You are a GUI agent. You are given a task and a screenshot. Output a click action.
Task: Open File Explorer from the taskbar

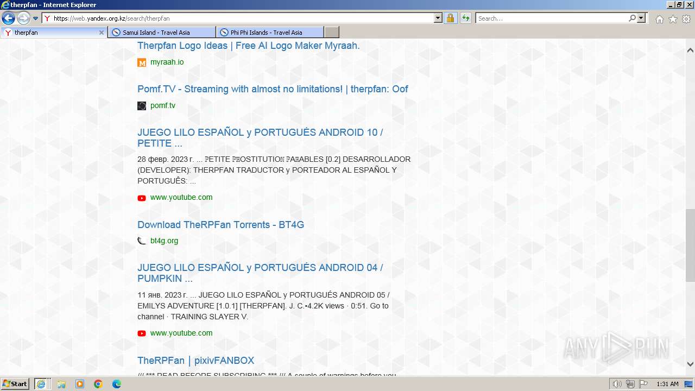(61, 384)
